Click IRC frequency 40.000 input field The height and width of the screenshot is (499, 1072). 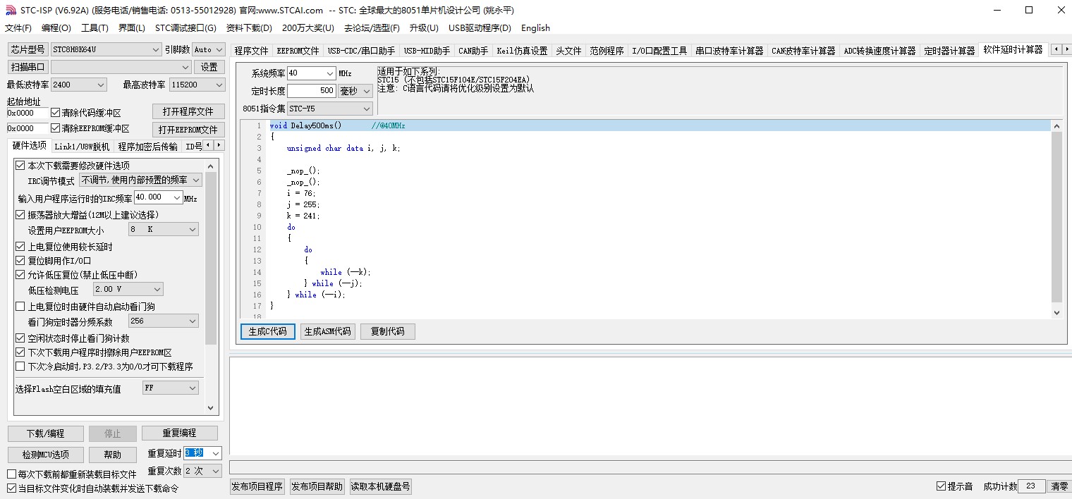[x=153, y=198]
